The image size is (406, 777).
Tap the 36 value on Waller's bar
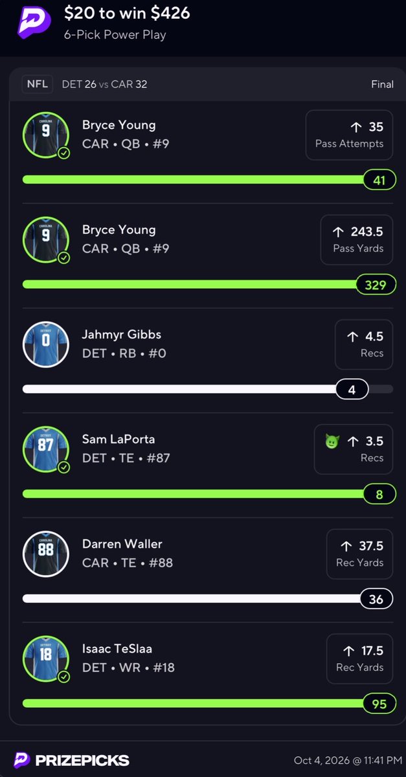pyautogui.click(x=376, y=600)
